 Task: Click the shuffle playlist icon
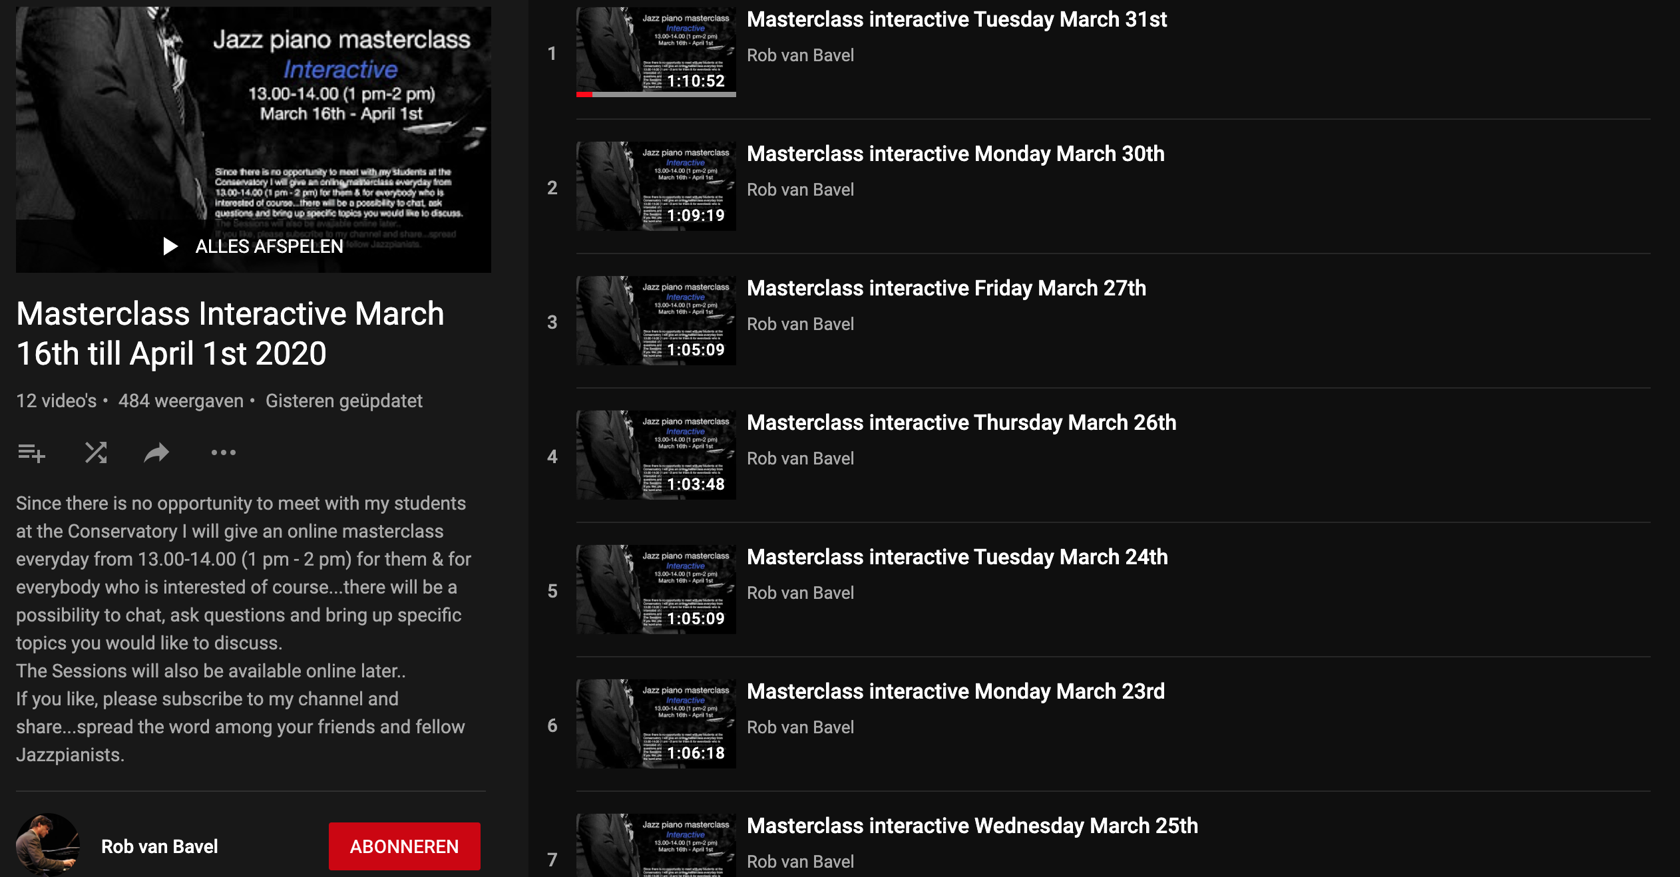click(x=96, y=453)
